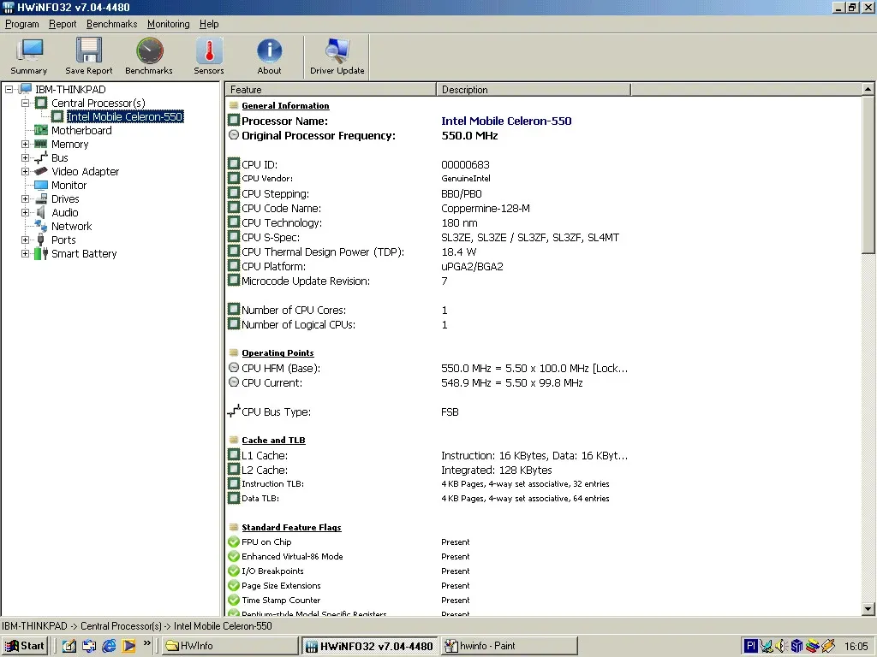Open the Sensors thermometer tool
Screen dimensions: 877x657
pos(209,56)
